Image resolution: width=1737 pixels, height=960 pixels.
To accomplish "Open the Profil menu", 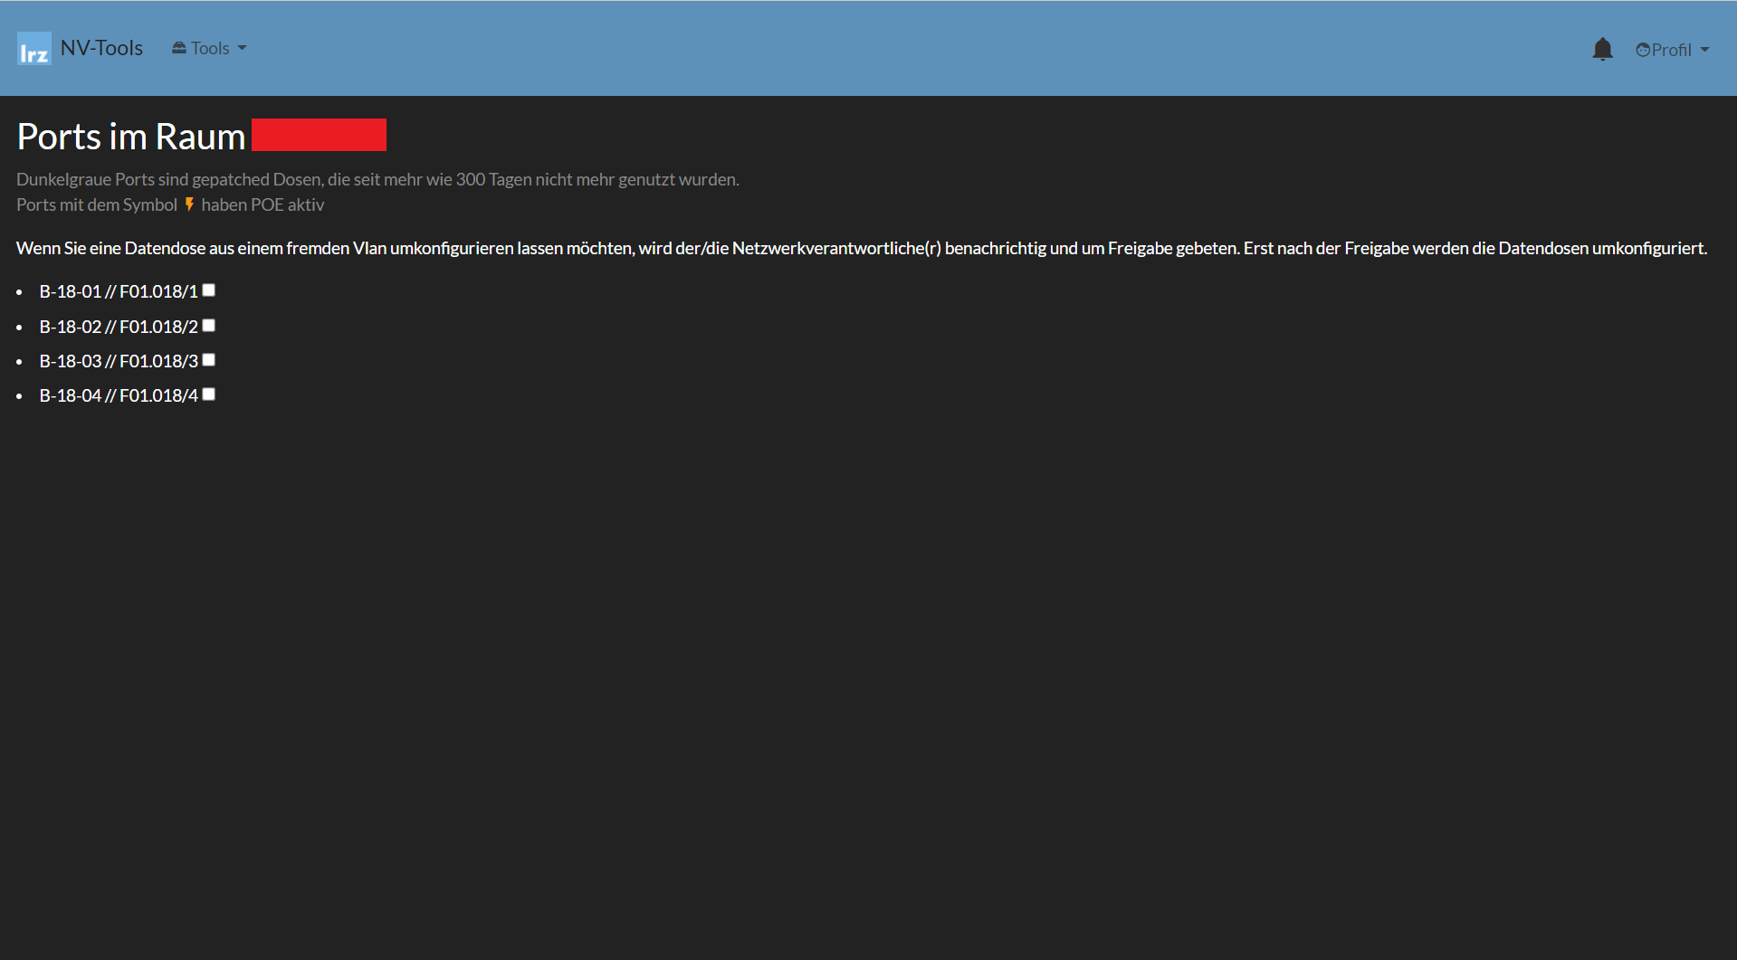I will point(1671,50).
